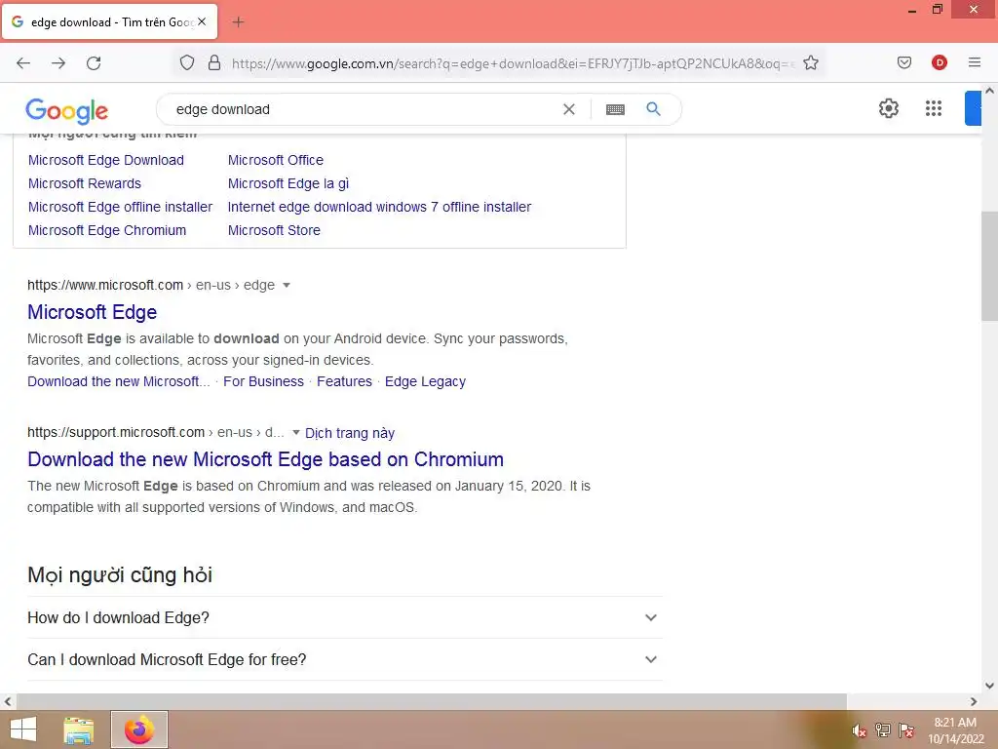The image size is (998, 749).
Task: Open the Action Center flag icon
Action: pyautogui.click(x=905, y=729)
